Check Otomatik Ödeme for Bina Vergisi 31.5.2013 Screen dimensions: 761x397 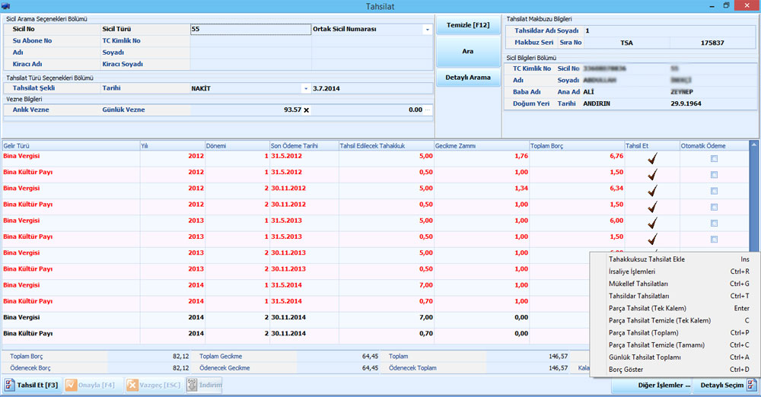(714, 224)
